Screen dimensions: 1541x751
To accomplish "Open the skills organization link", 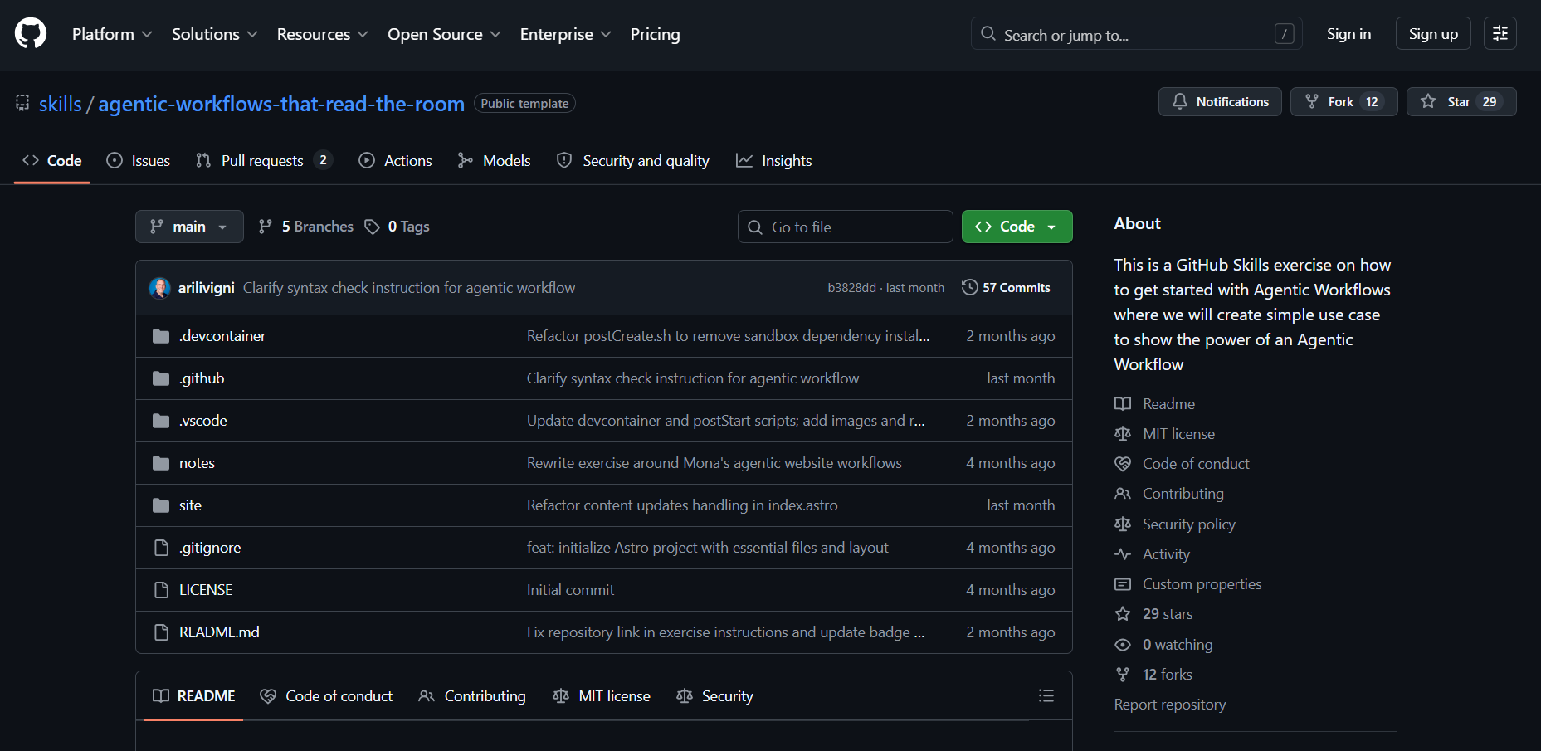I will click(x=61, y=104).
